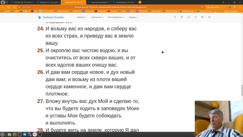Click the translate page button
Screen dimensions: 243x137
[213, 7]
